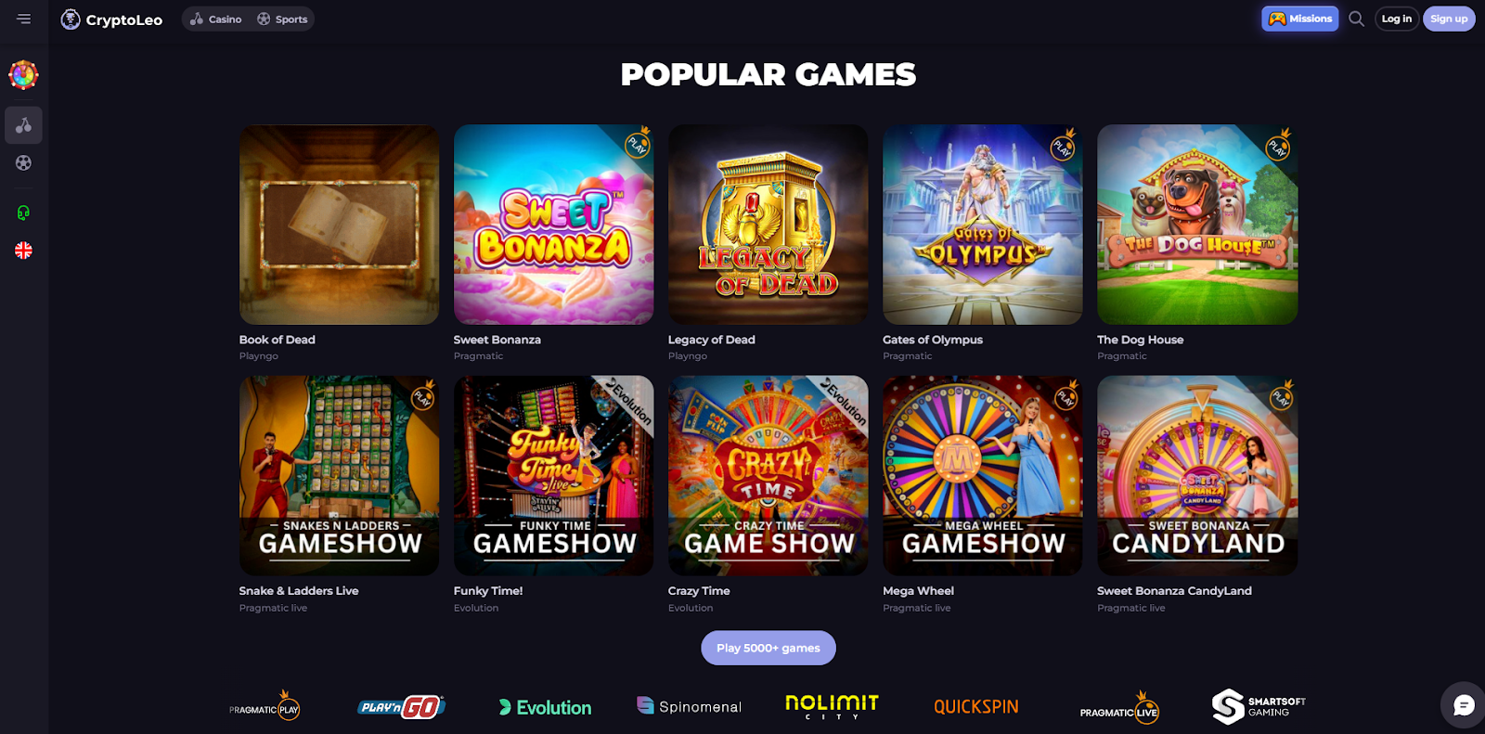Select the Nolimit City provider logo
1485x734 pixels.
point(832,706)
